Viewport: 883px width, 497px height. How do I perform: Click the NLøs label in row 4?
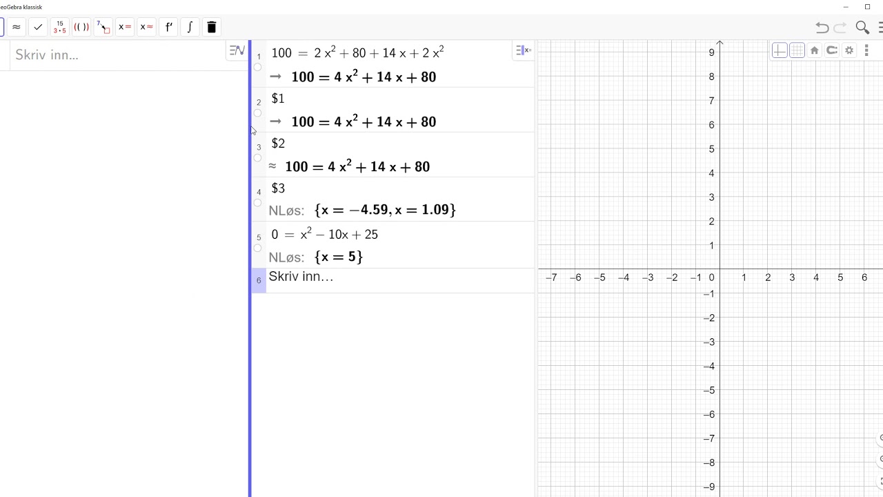coord(286,211)
